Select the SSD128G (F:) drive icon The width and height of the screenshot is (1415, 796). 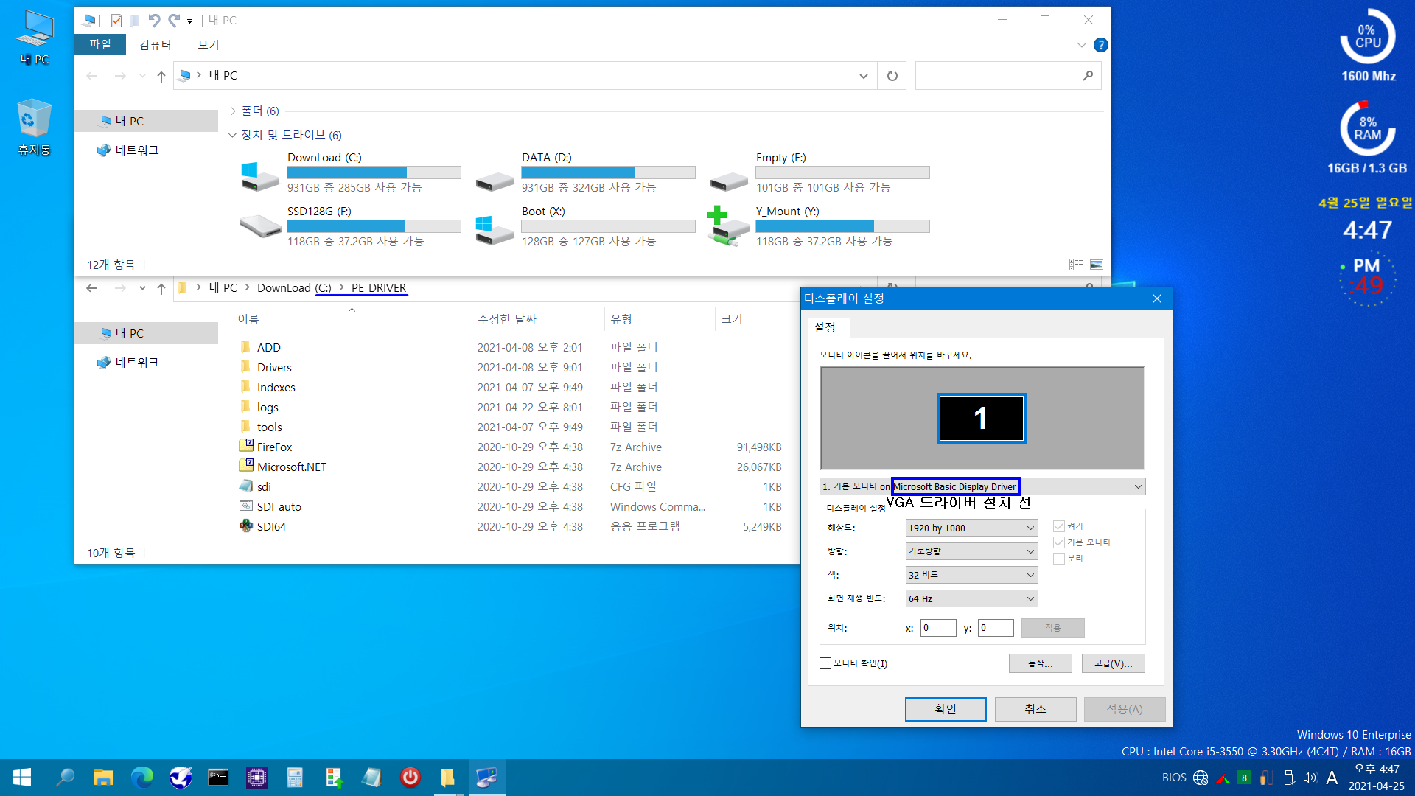(x=259, y=226)
